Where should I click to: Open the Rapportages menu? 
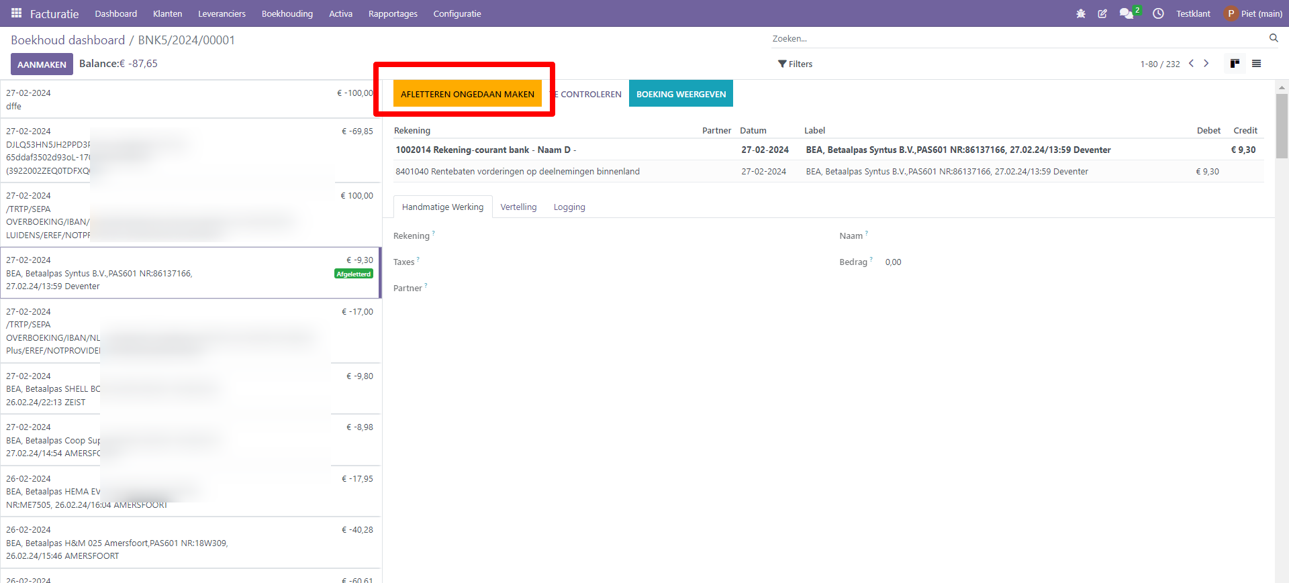pyautogui.click(x=393, y=13)
